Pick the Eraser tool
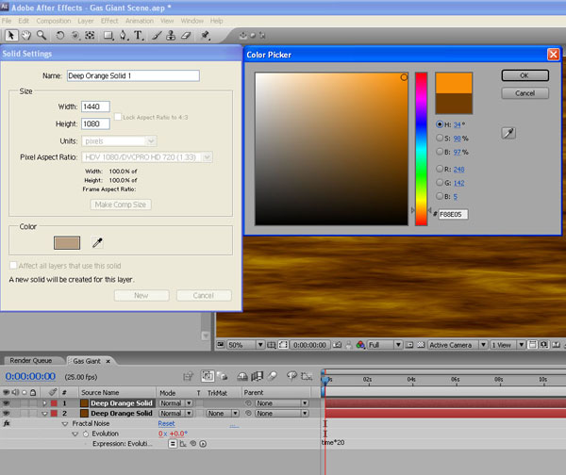Image resolution: width=566 pixels, height=475 pixels. pyautogui.click(x=186, y=36)
